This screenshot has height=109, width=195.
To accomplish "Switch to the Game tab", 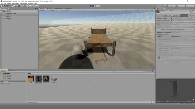I will pyautogui.click(x=42, y=8).
